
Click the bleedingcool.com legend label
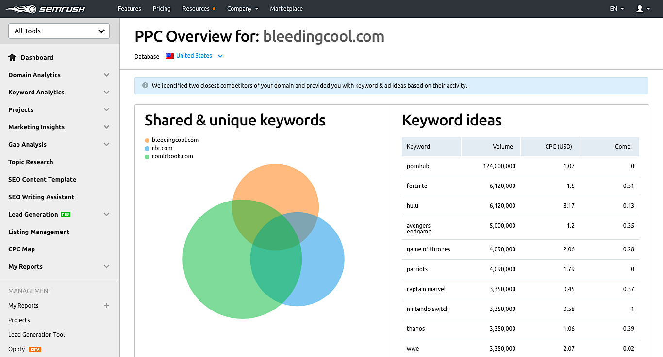point(175,140)
